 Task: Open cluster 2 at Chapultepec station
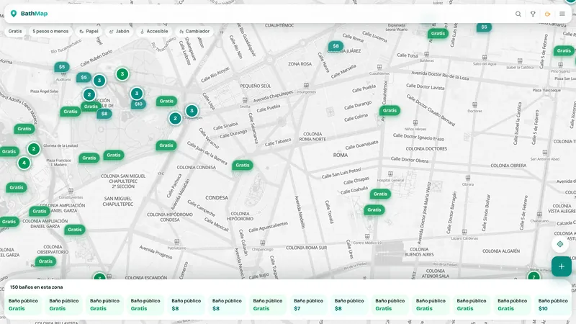[x=175, y=118]
